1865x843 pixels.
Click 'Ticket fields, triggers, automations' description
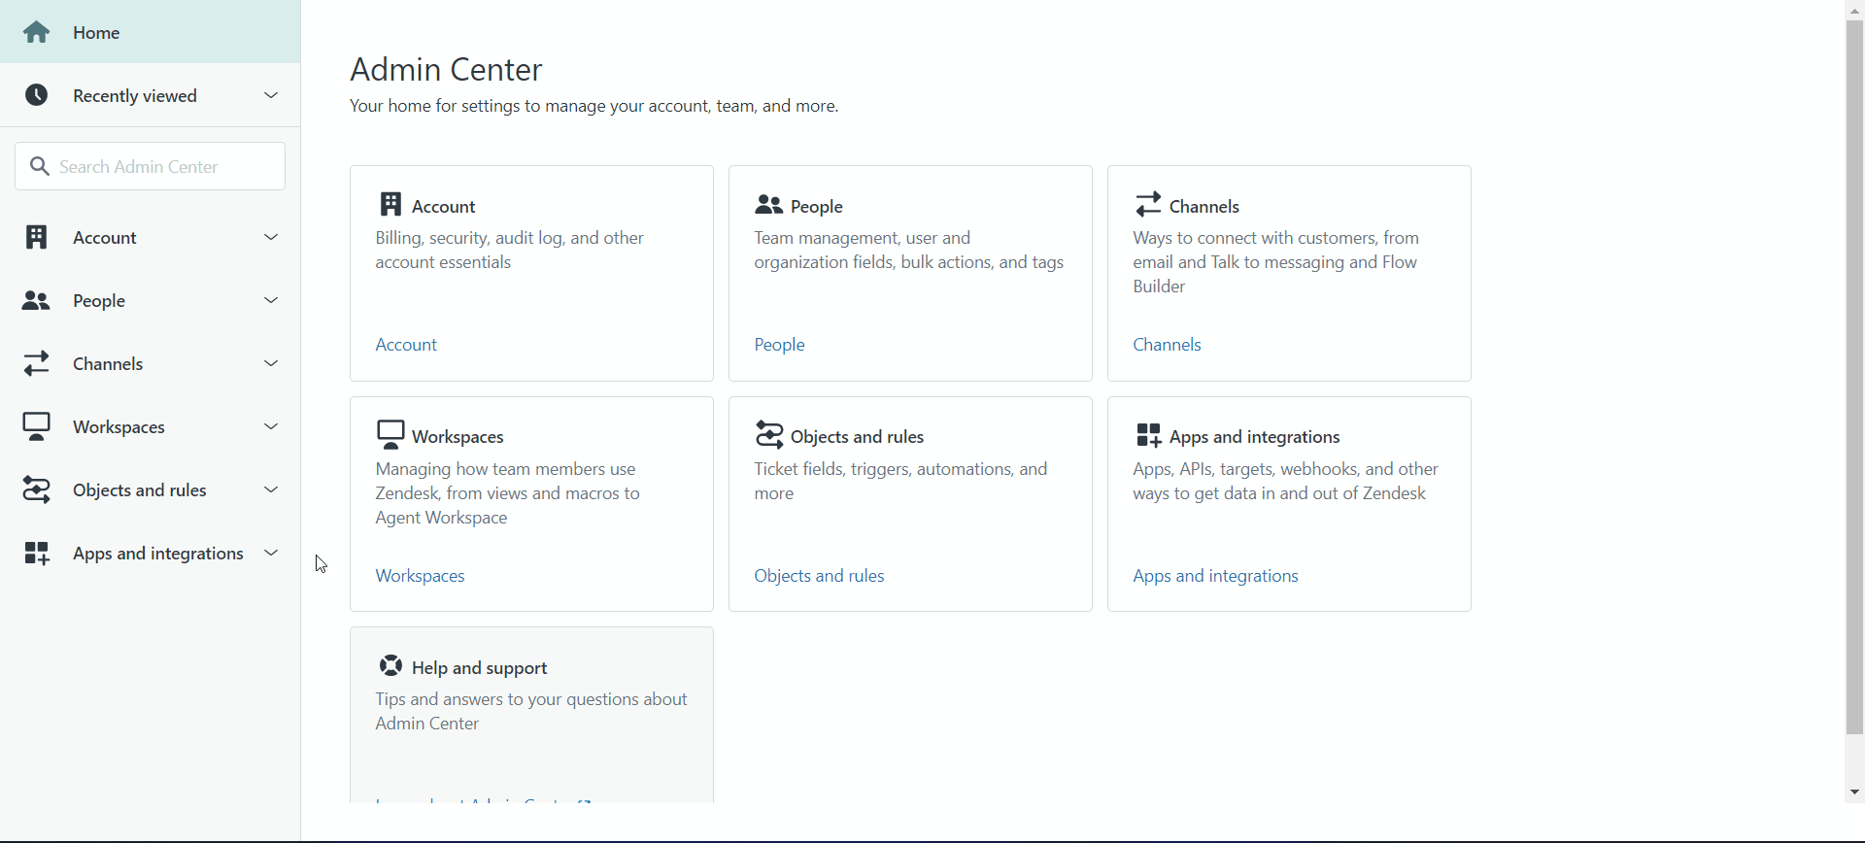pyautogui.click(x=900, y=481)
